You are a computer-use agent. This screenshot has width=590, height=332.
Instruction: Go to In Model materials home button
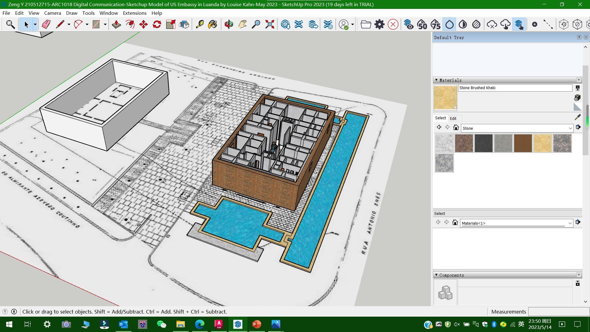pos(456,127)
